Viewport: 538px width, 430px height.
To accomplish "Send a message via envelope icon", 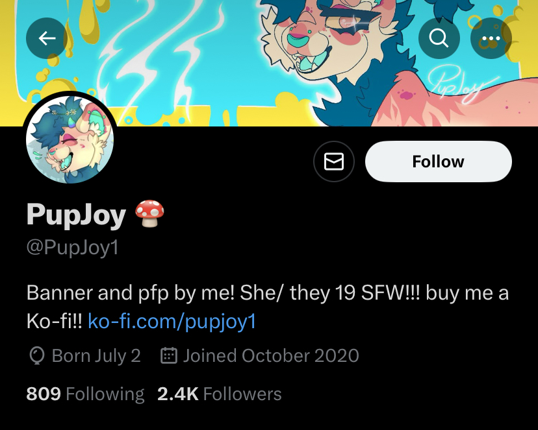I will coord(334,161).
